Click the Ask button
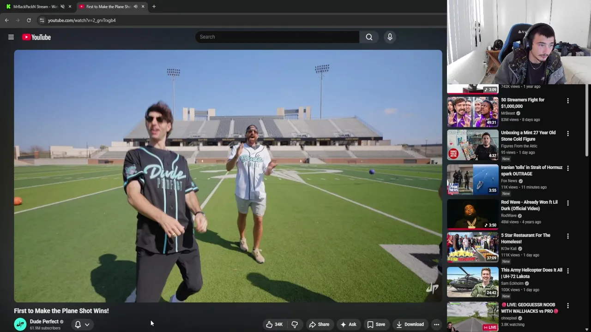This screenshot has width=591, height=332. pyautogui.click(x=348, y=325)
